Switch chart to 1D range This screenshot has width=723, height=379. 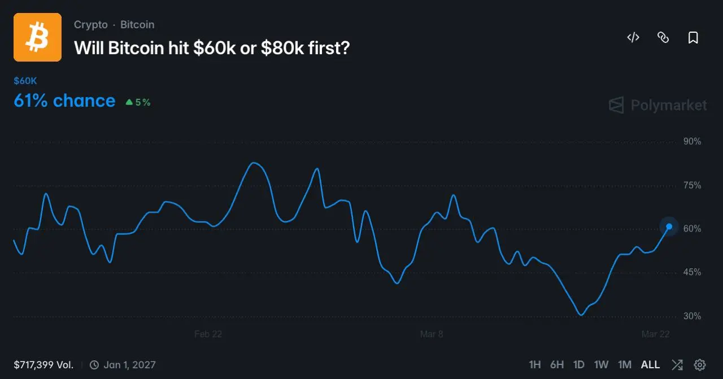point(579,364)
